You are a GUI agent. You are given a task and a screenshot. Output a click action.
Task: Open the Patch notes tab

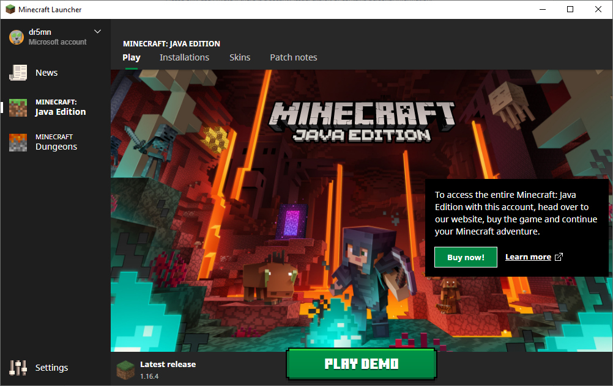[x=293, y=57]
